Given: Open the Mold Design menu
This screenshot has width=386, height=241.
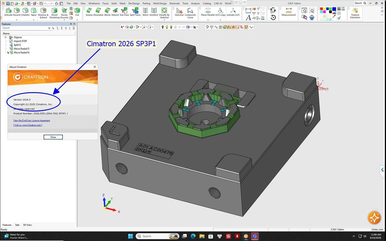Looking at the screenshot, I should (160, 3).
